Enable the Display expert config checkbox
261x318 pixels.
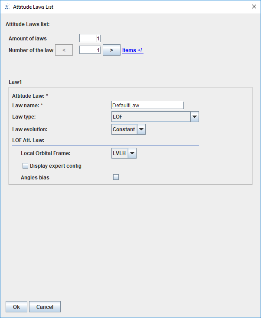pyautogui.click(x=26, y=166)
